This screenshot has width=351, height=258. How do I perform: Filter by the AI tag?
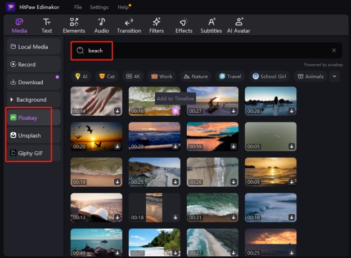81,76
